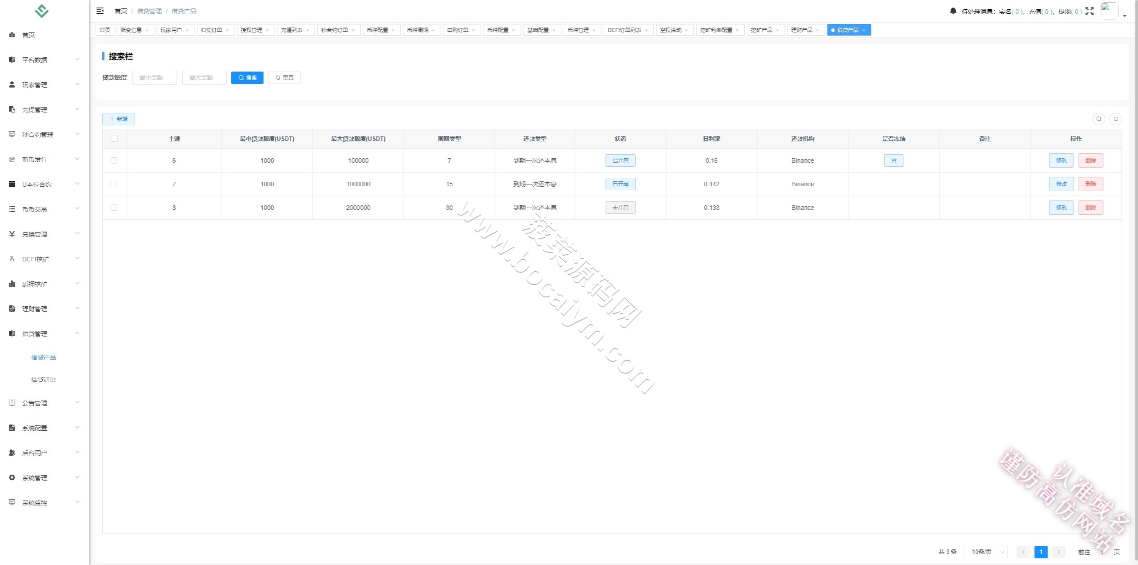
Task: Toggle 已开启 status for row 7
Action: [620, 184]
